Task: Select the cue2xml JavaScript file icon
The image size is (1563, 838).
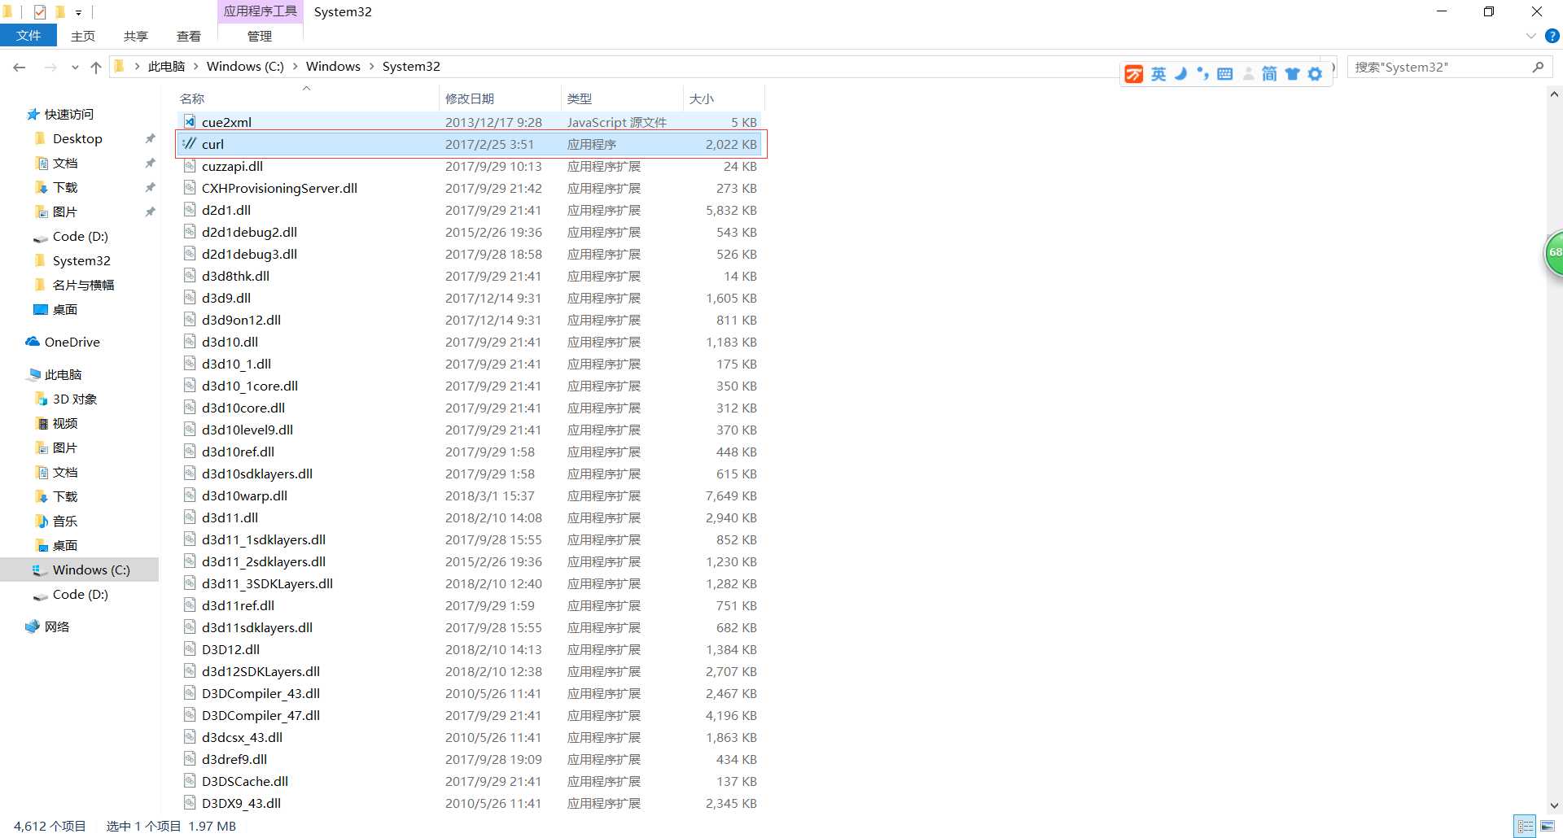Action: click(x=190, y=122)
